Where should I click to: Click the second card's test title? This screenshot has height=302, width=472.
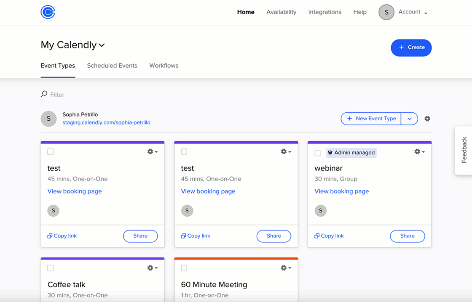[x=188, y=168]
